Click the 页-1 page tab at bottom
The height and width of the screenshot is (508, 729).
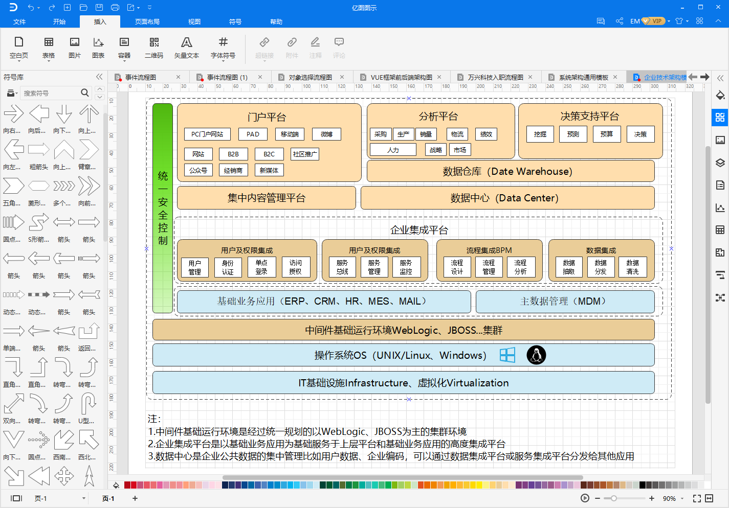pyautogui.click(x=108, y=498)
